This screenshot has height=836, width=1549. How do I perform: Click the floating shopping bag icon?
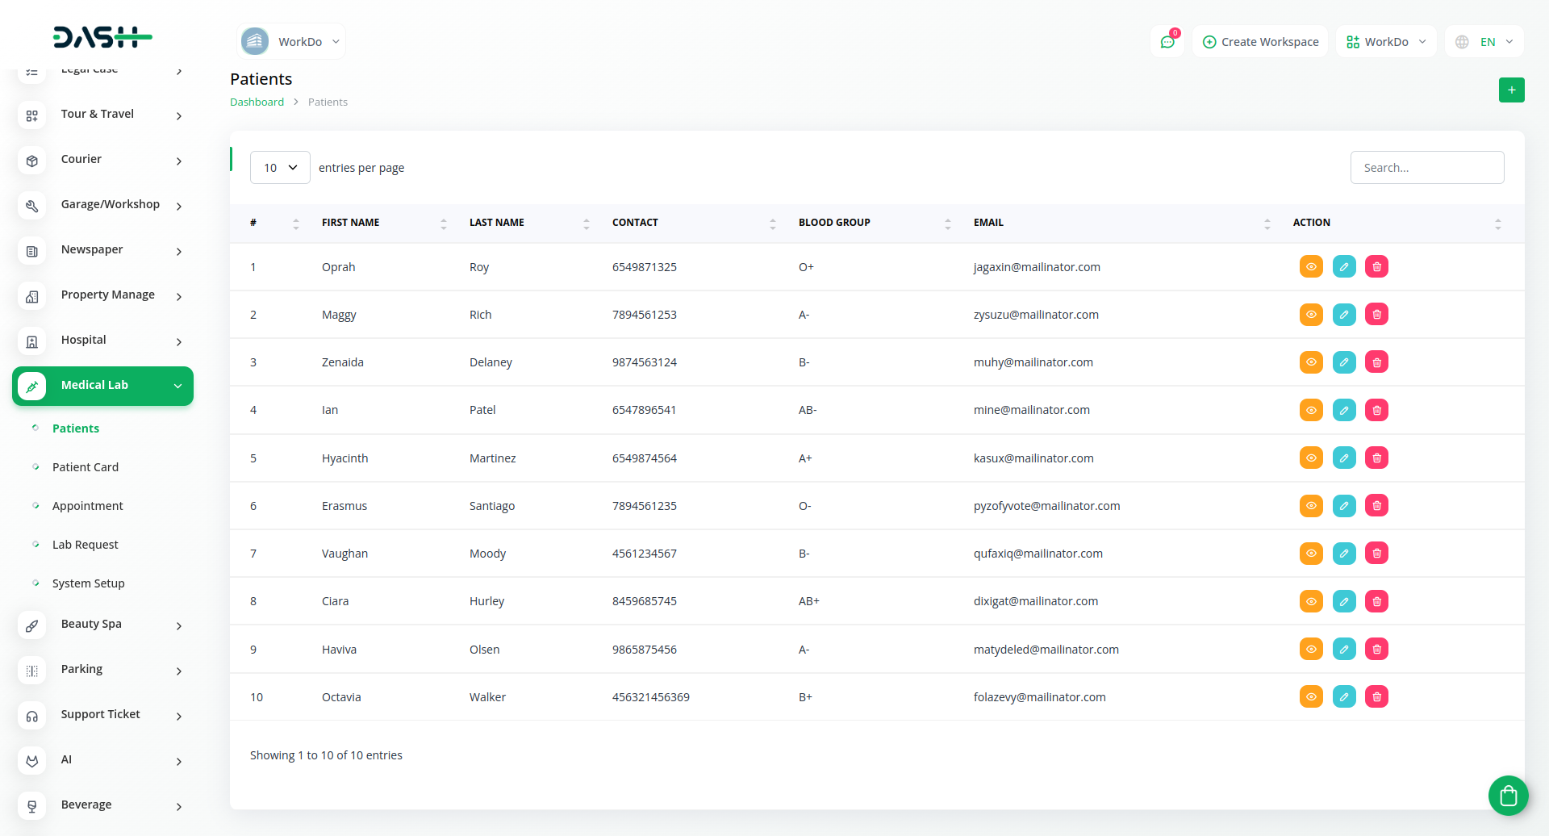(1508, 796)
